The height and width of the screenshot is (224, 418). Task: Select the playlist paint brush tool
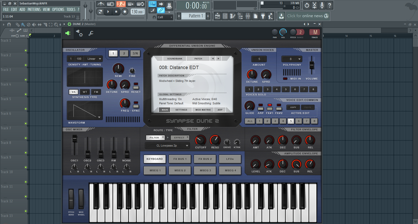click(x=22, y=24)
